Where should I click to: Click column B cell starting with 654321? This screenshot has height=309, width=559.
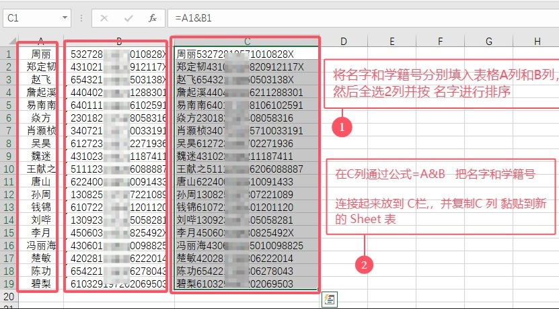118,80
